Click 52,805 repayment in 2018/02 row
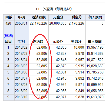This screenshot has height=101, width=106. pos(42,48)
